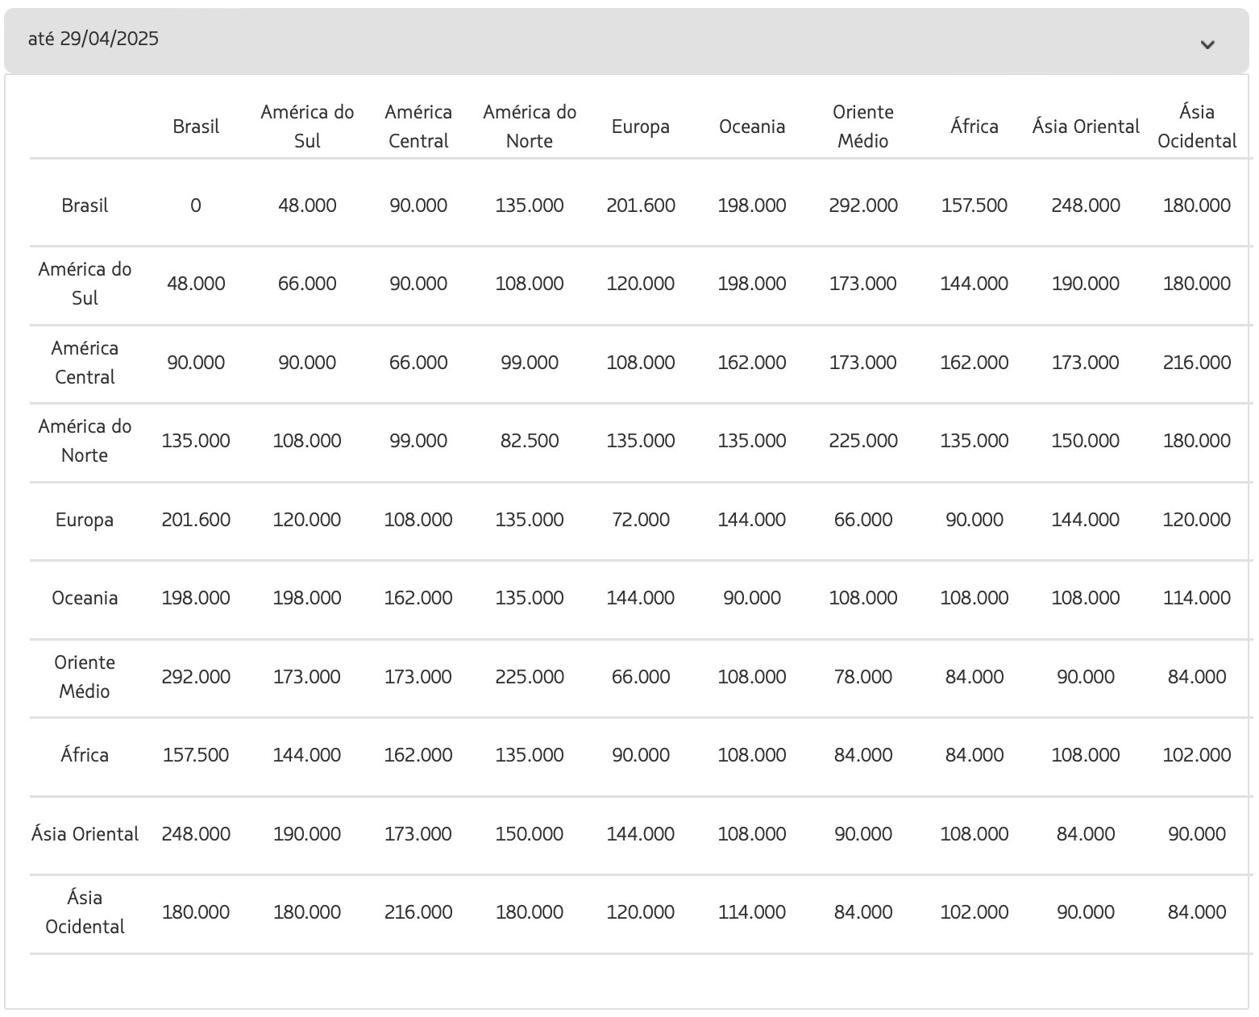Select the 'África' column header

point(974,127)
